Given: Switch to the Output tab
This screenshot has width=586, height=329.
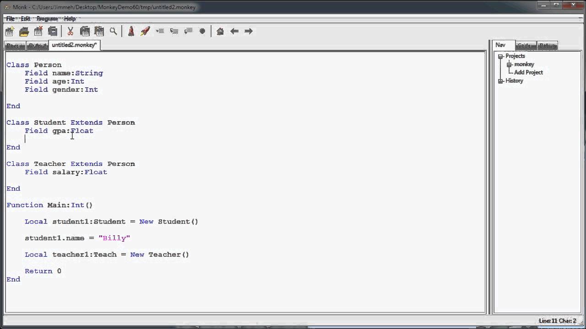Looking at the screenshot, I should point(38,46).
